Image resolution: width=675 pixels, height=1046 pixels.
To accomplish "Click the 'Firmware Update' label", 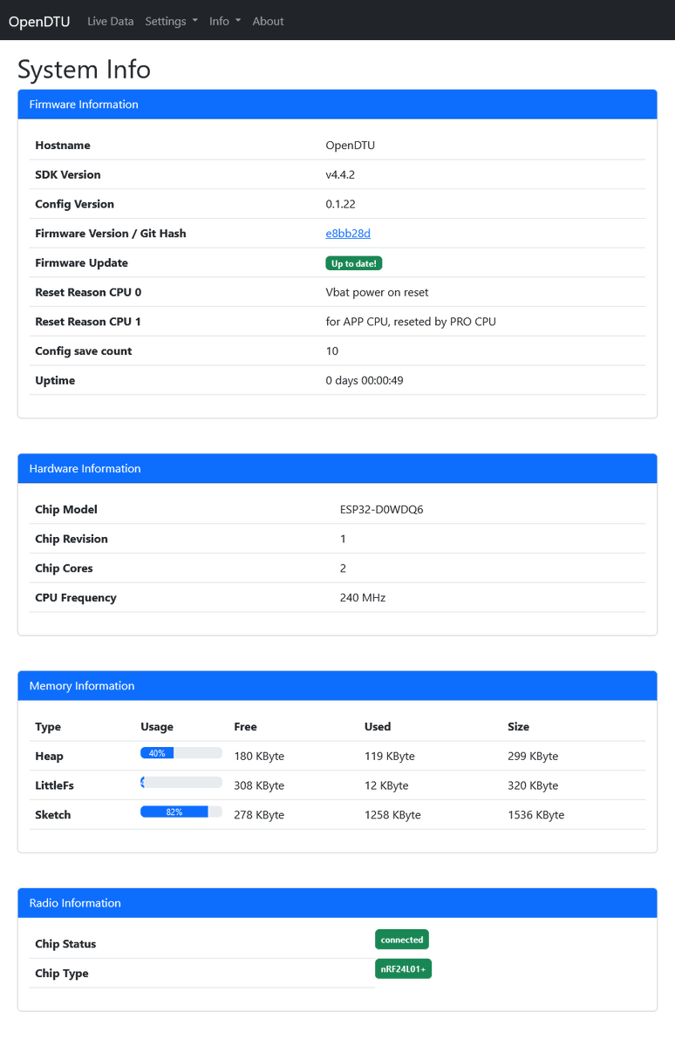I will coord(81,263).
